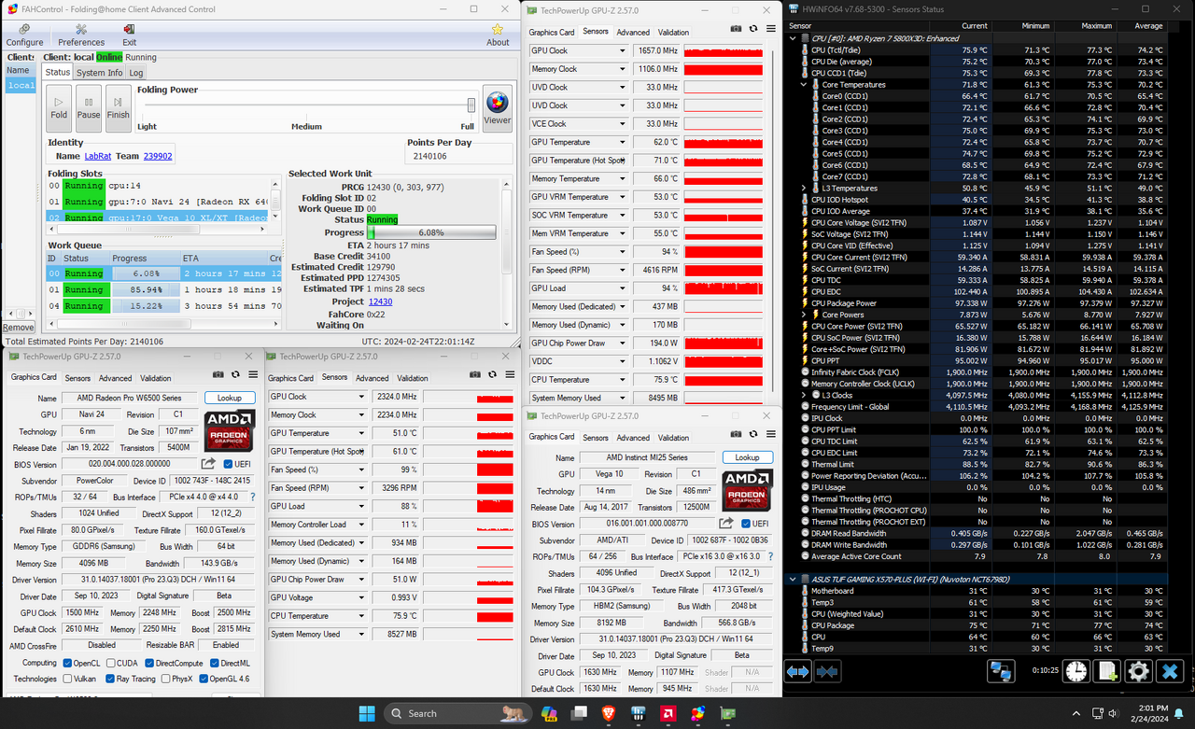Open the LabRat identity link
The height and width of the screenshot is (729, 1195).
tap(97, 157)
